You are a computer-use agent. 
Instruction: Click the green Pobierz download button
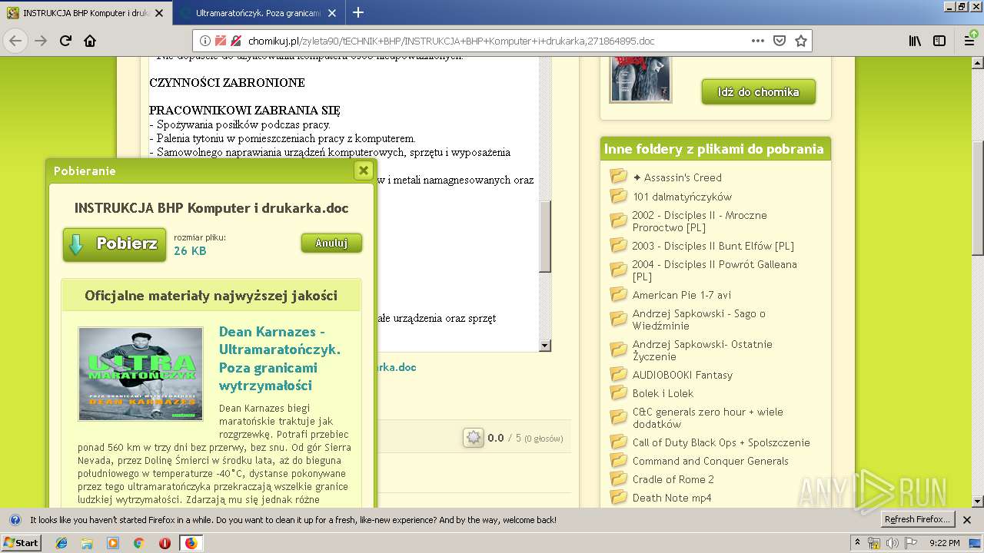coord(115,244)
